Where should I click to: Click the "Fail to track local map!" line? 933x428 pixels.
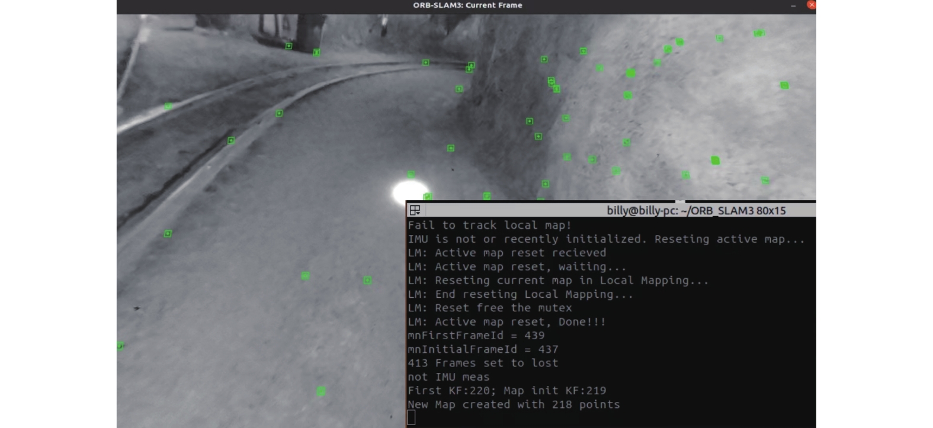(x=489, y=226)
